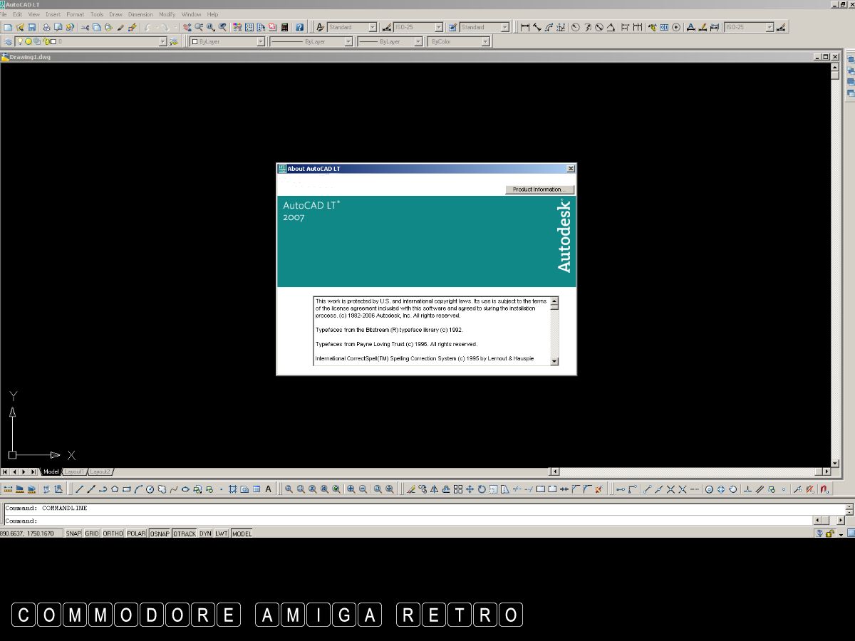Viewport: 855px width, 641px height.
Task: Open the Standard text style dropdown
Action: pos(373,28)
